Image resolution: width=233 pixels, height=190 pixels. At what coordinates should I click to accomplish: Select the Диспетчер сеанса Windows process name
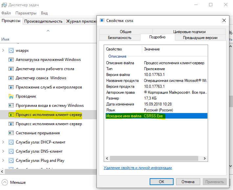pyautogui.click(x=41, y=78)
